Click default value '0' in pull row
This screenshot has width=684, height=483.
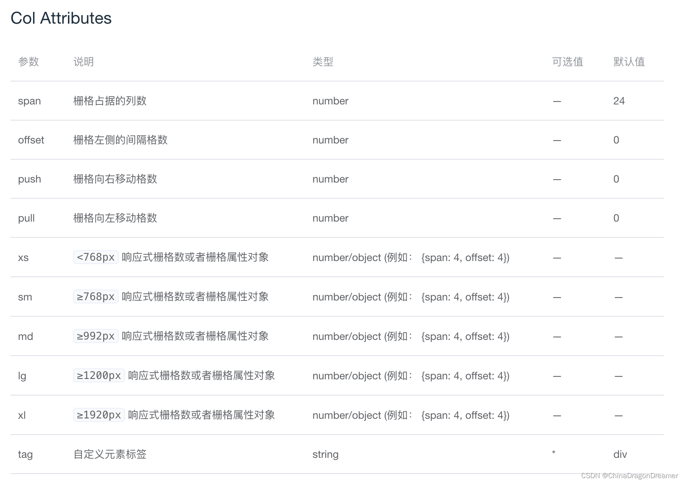[x=616, y=218]
